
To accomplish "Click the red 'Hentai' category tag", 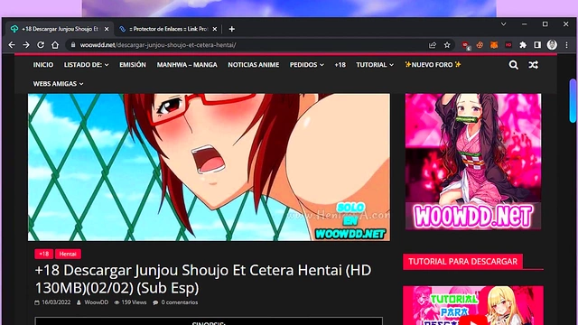I will point(68,254).
